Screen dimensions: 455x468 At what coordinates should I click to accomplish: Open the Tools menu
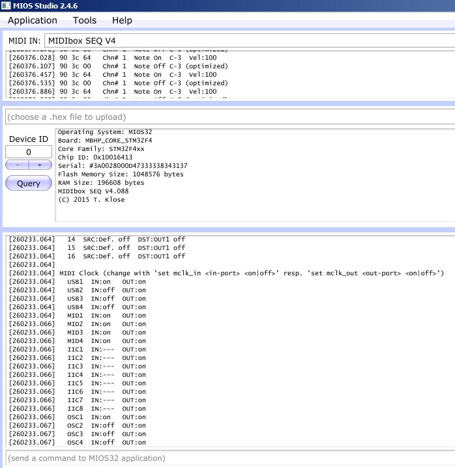[x=85, y=20]
